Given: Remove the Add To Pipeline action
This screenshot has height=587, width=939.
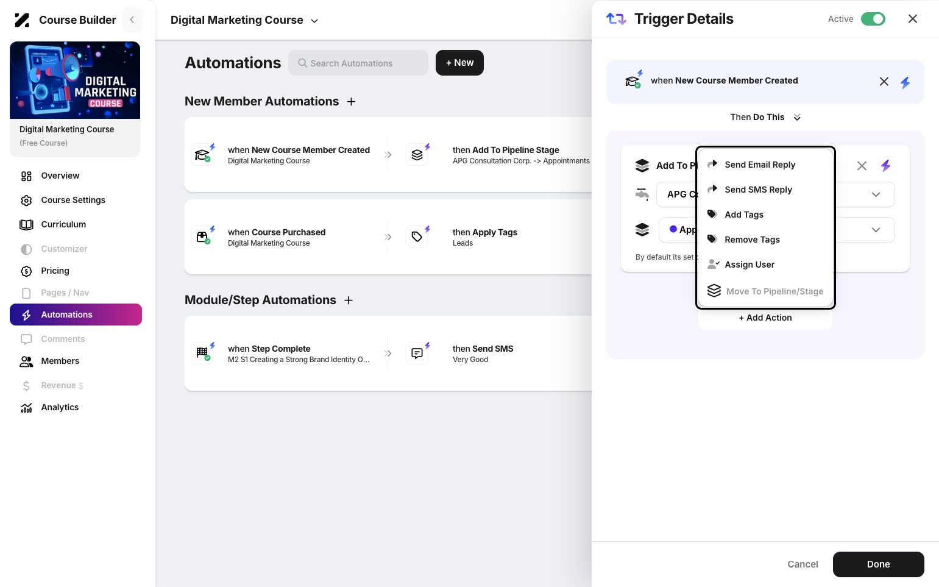Looking at the screenshot, I should click(862, 166).
